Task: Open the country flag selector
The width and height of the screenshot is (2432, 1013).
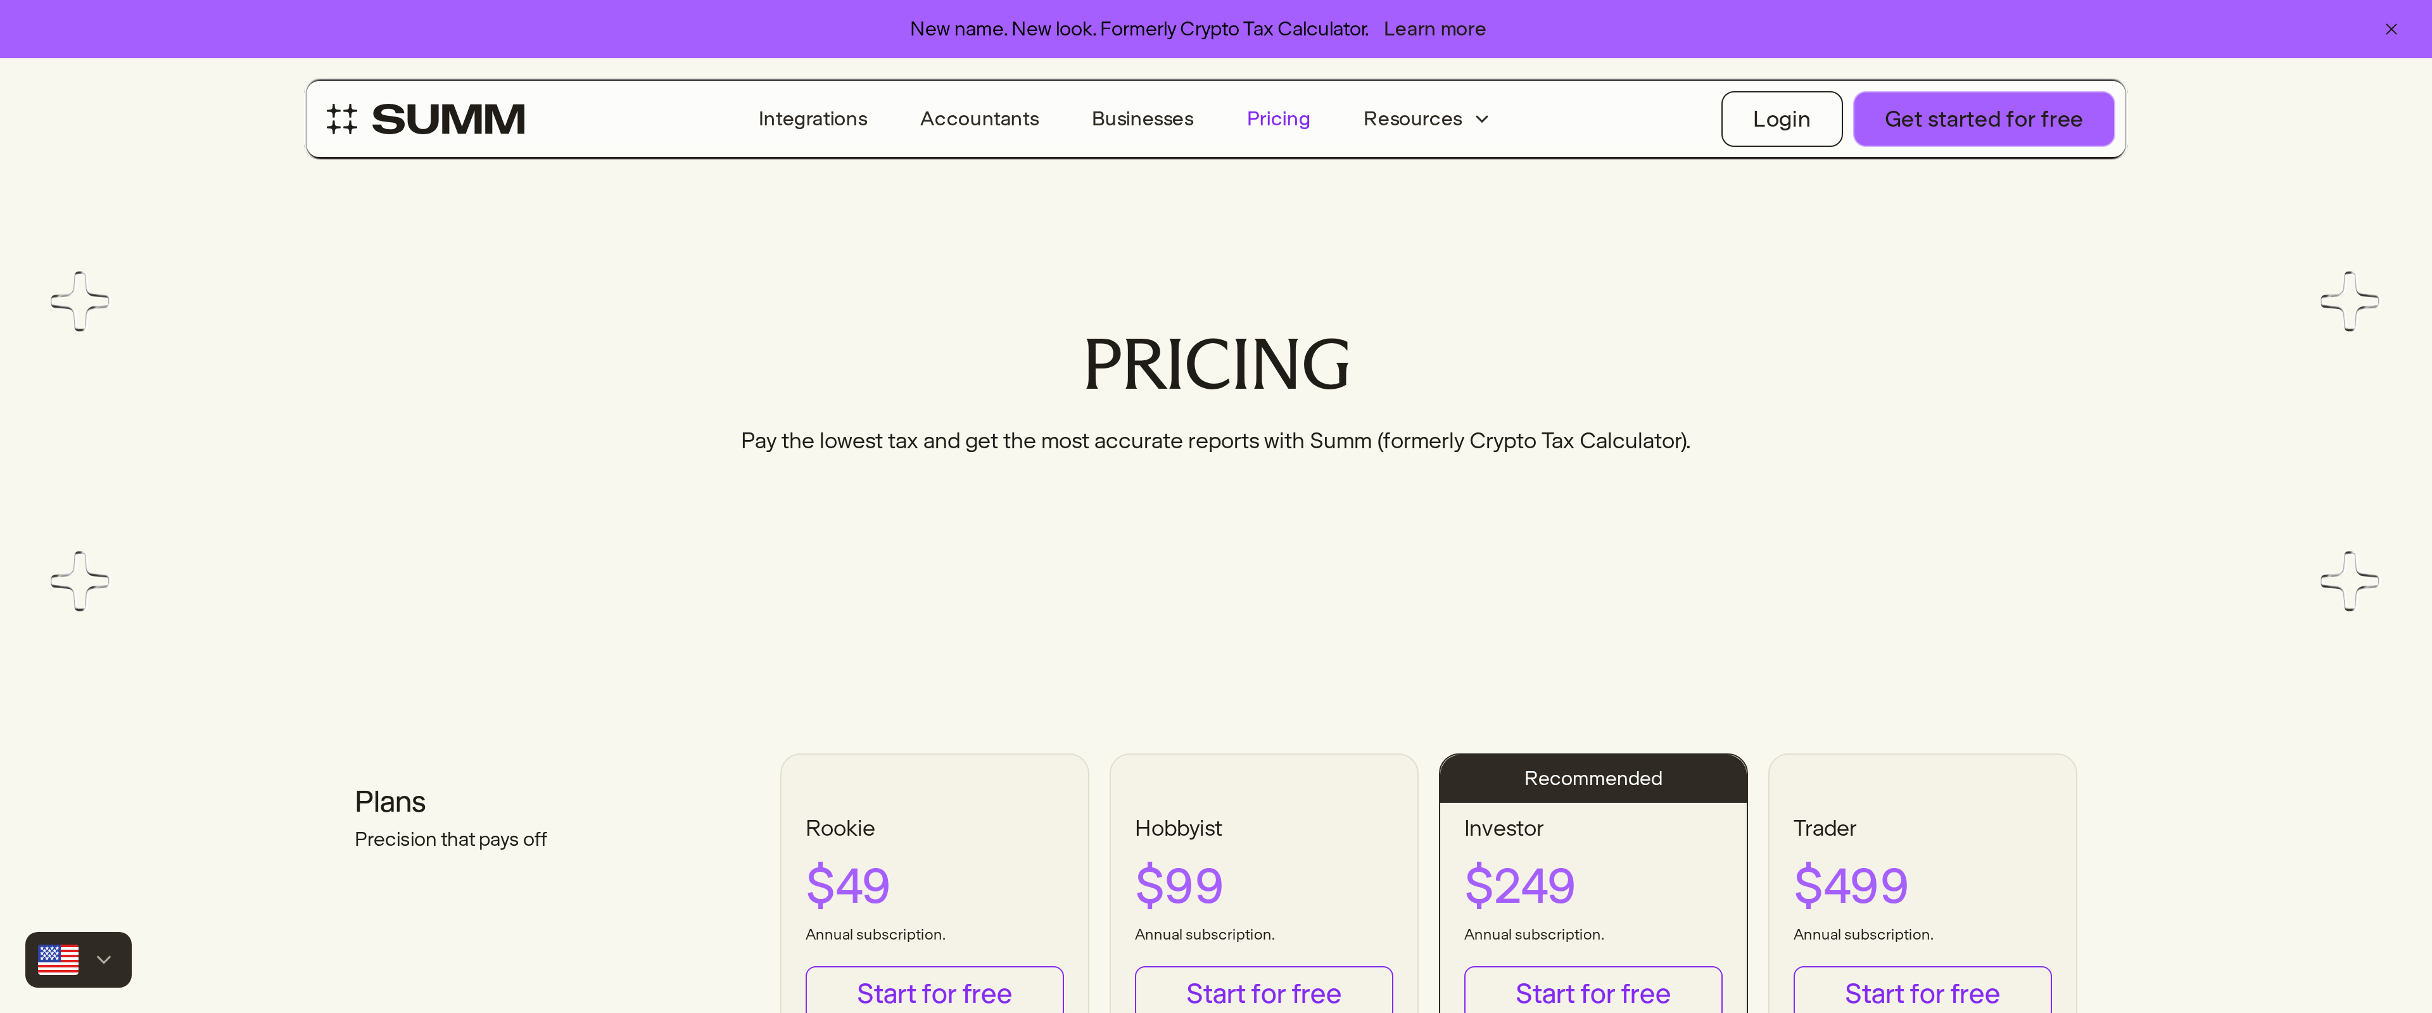Action: [79, 959]
